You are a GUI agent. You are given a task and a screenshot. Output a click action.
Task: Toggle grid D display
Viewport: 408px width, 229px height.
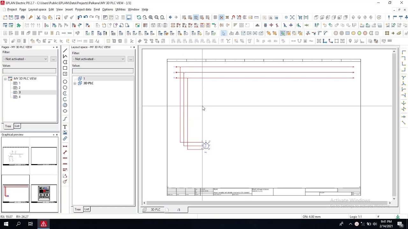[202, 17]
